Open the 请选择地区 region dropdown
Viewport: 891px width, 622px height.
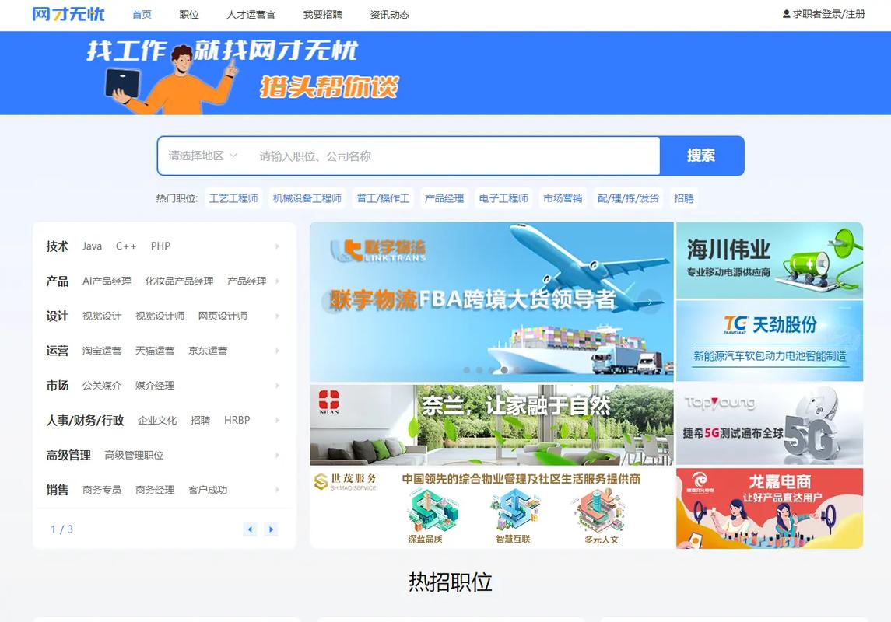click(x=202, y=155)
